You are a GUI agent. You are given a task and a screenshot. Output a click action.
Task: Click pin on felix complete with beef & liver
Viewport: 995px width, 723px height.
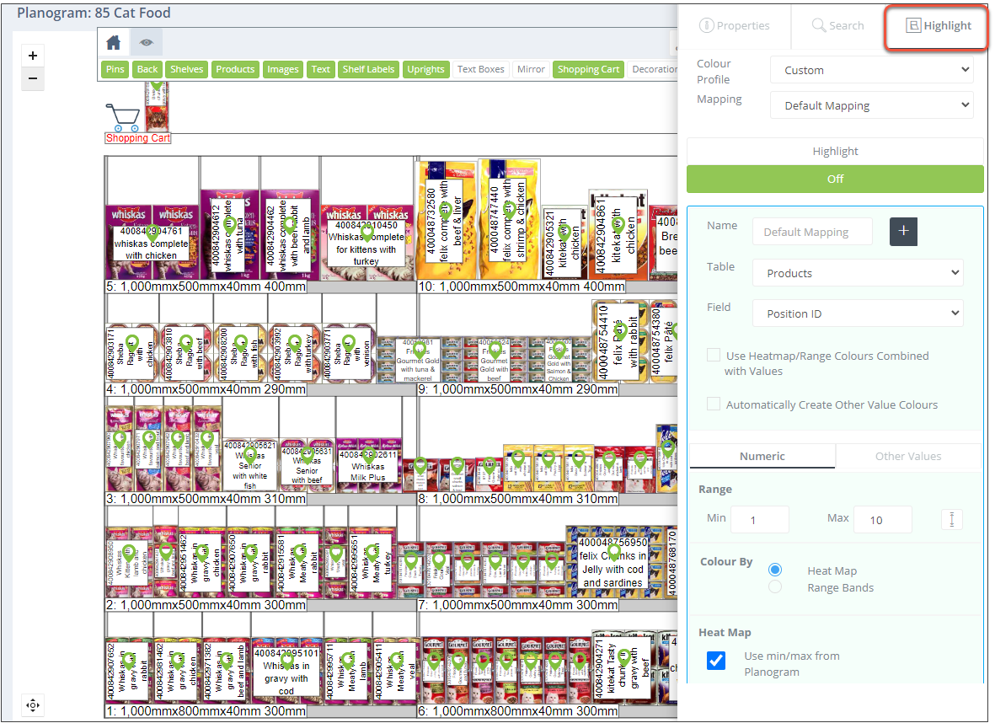446,210
